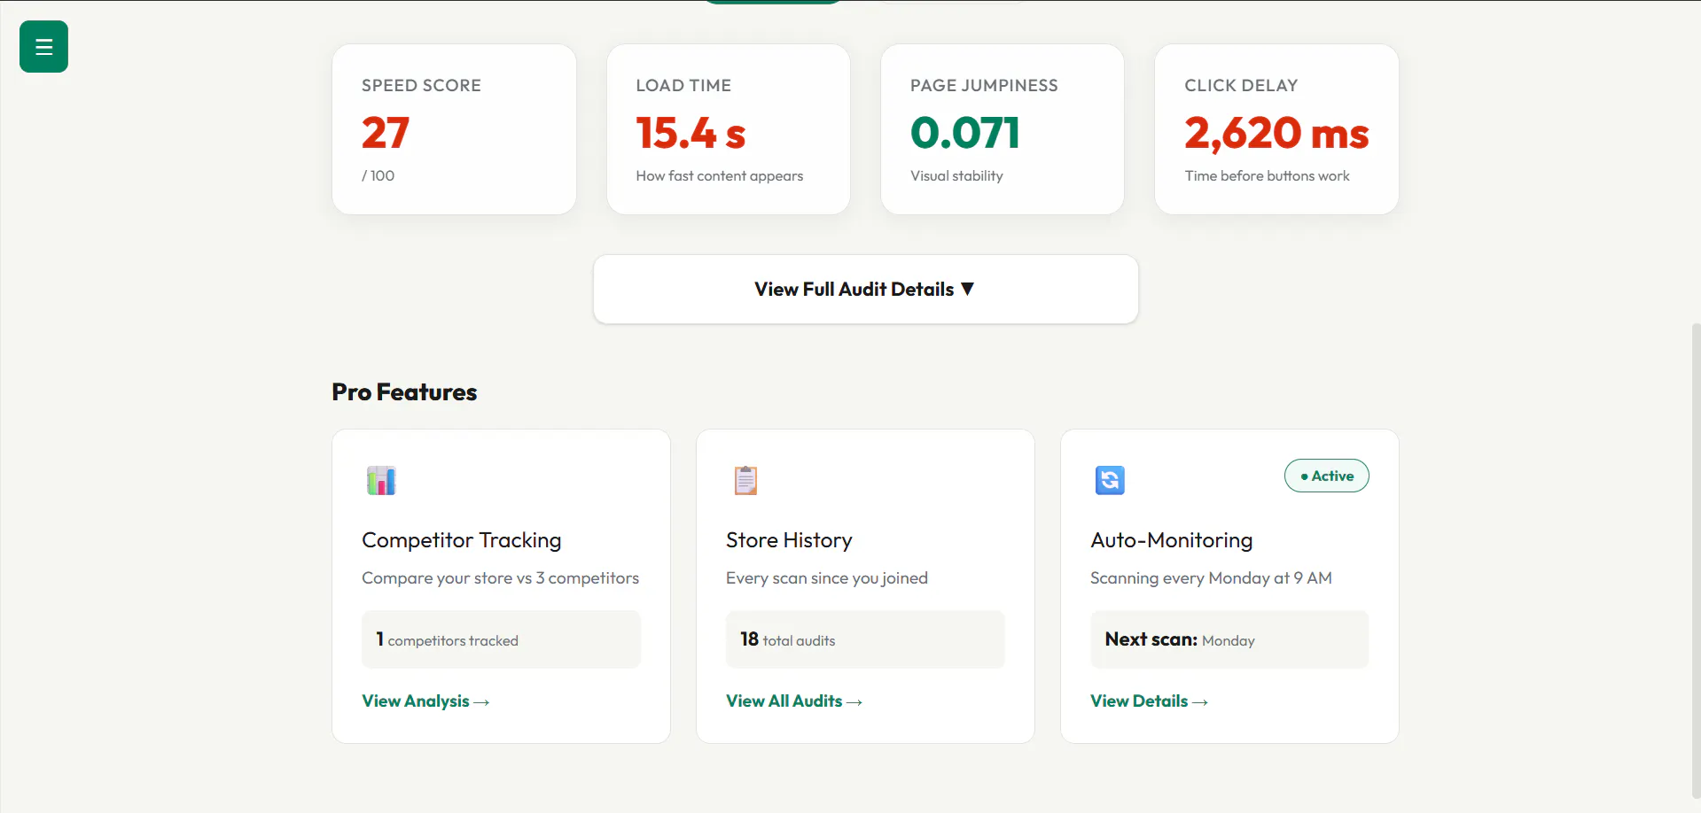Screen dimensions: 1701x813
Task: Click the '0.071' jumpiness value
Action: click(965, 134)
